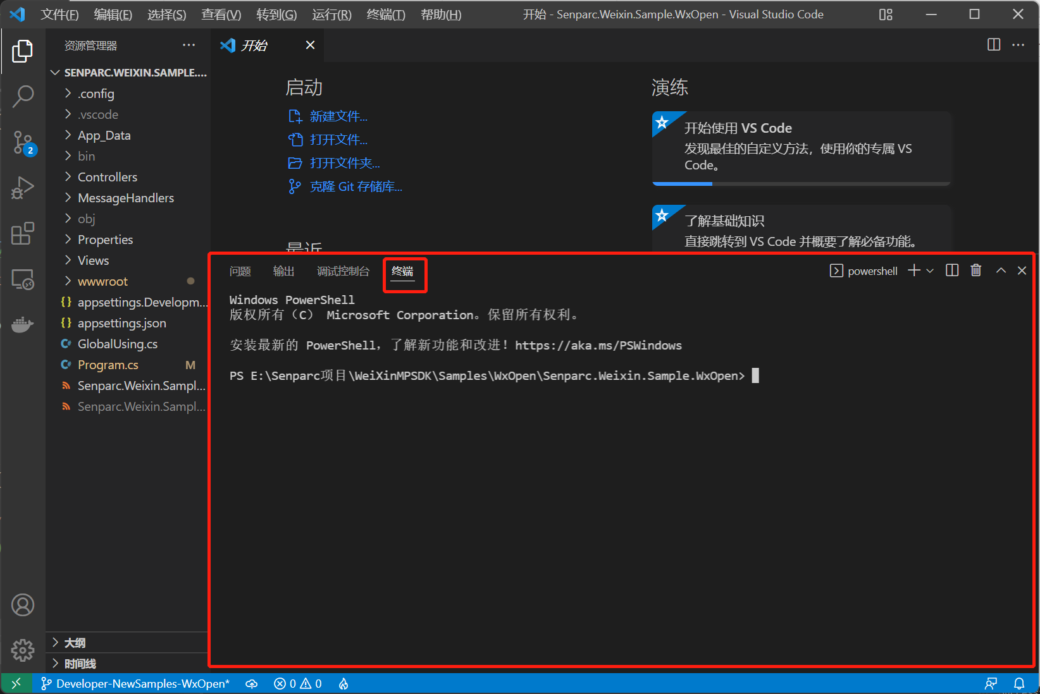Open the Source Control view
The height and width of the screenshot is (694, 1040).
click(23, 142)
